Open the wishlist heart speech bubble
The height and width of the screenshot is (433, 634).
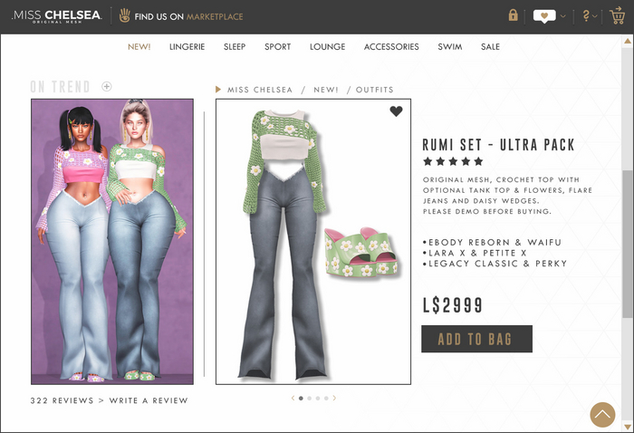click(x=544, y=16)
